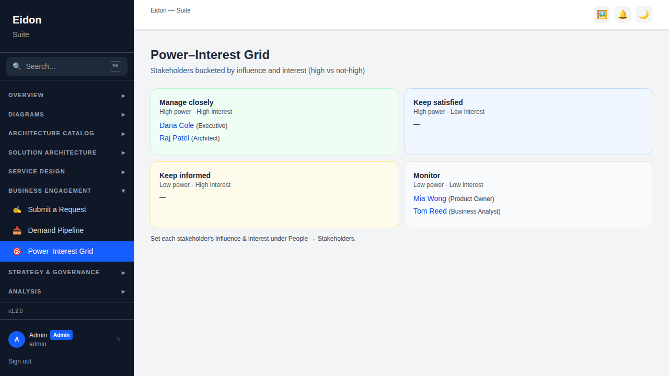Click the Submit a Request writing-hand icon
The height and width of the screenshot is (376, 669).
(x=17, y=209)
